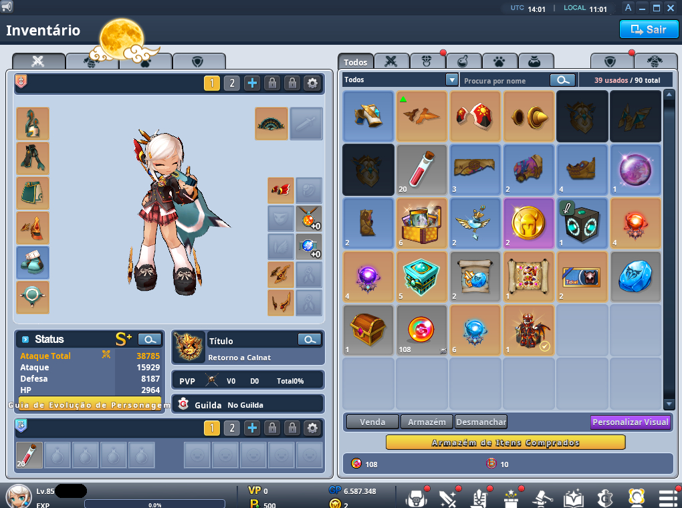
Task: Select the equipped teal skirt armor slot
Action: pos(33,193)
